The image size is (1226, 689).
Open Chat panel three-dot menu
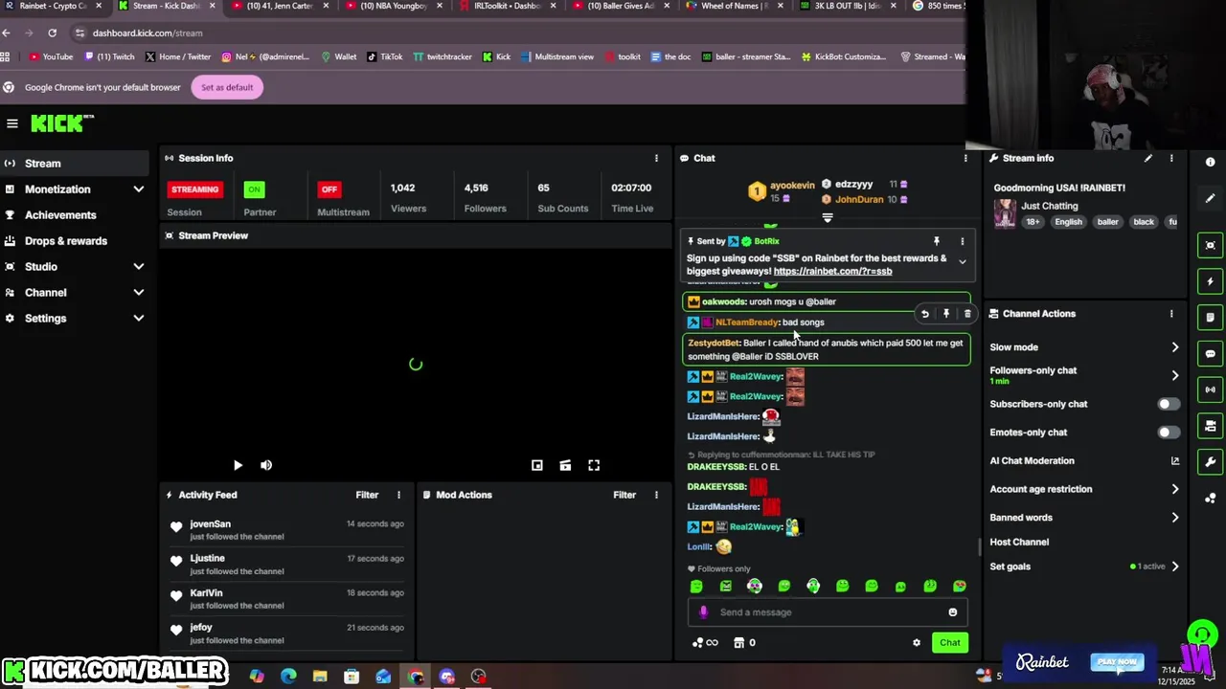point(965,158)
